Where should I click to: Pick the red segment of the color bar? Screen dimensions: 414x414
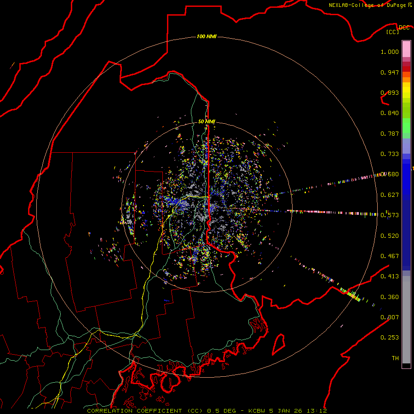coord(406,69)
